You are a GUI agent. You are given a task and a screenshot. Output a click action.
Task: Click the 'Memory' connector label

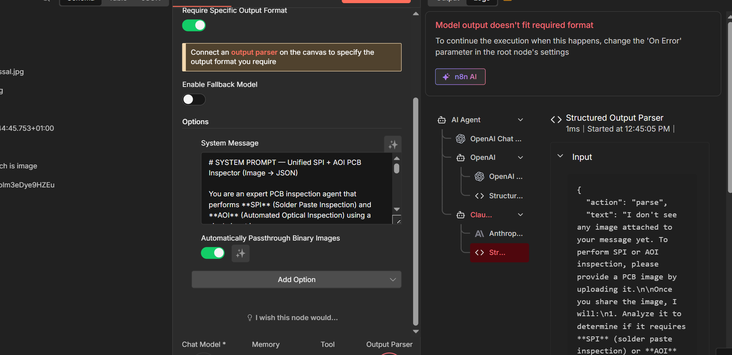point(266,345)
